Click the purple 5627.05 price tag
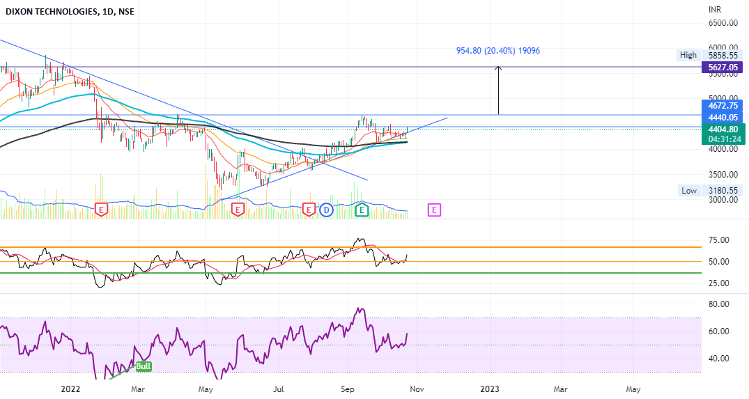This screenshot has height=399, width=749. click(x=723, y=68)
